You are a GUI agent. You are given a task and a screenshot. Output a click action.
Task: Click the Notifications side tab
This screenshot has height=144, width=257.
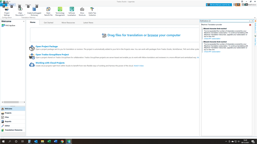click(x=255, y=26)
